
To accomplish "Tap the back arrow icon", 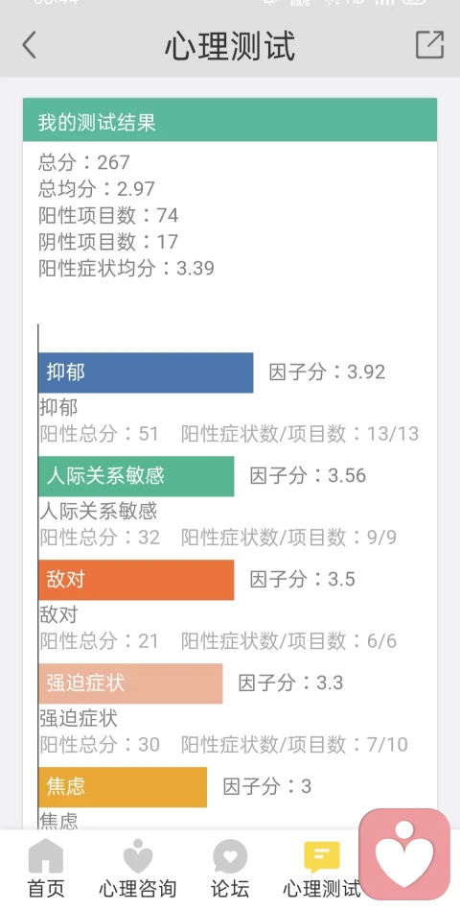I will [29, 45].
